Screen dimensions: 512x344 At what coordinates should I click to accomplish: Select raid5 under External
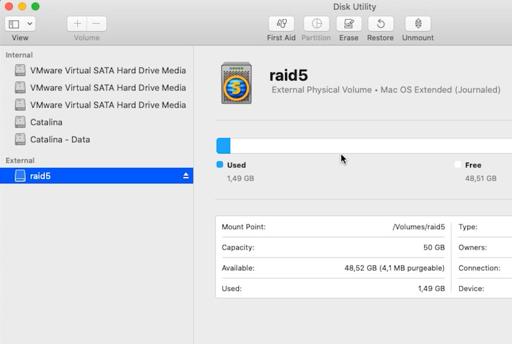coord(96,176)
